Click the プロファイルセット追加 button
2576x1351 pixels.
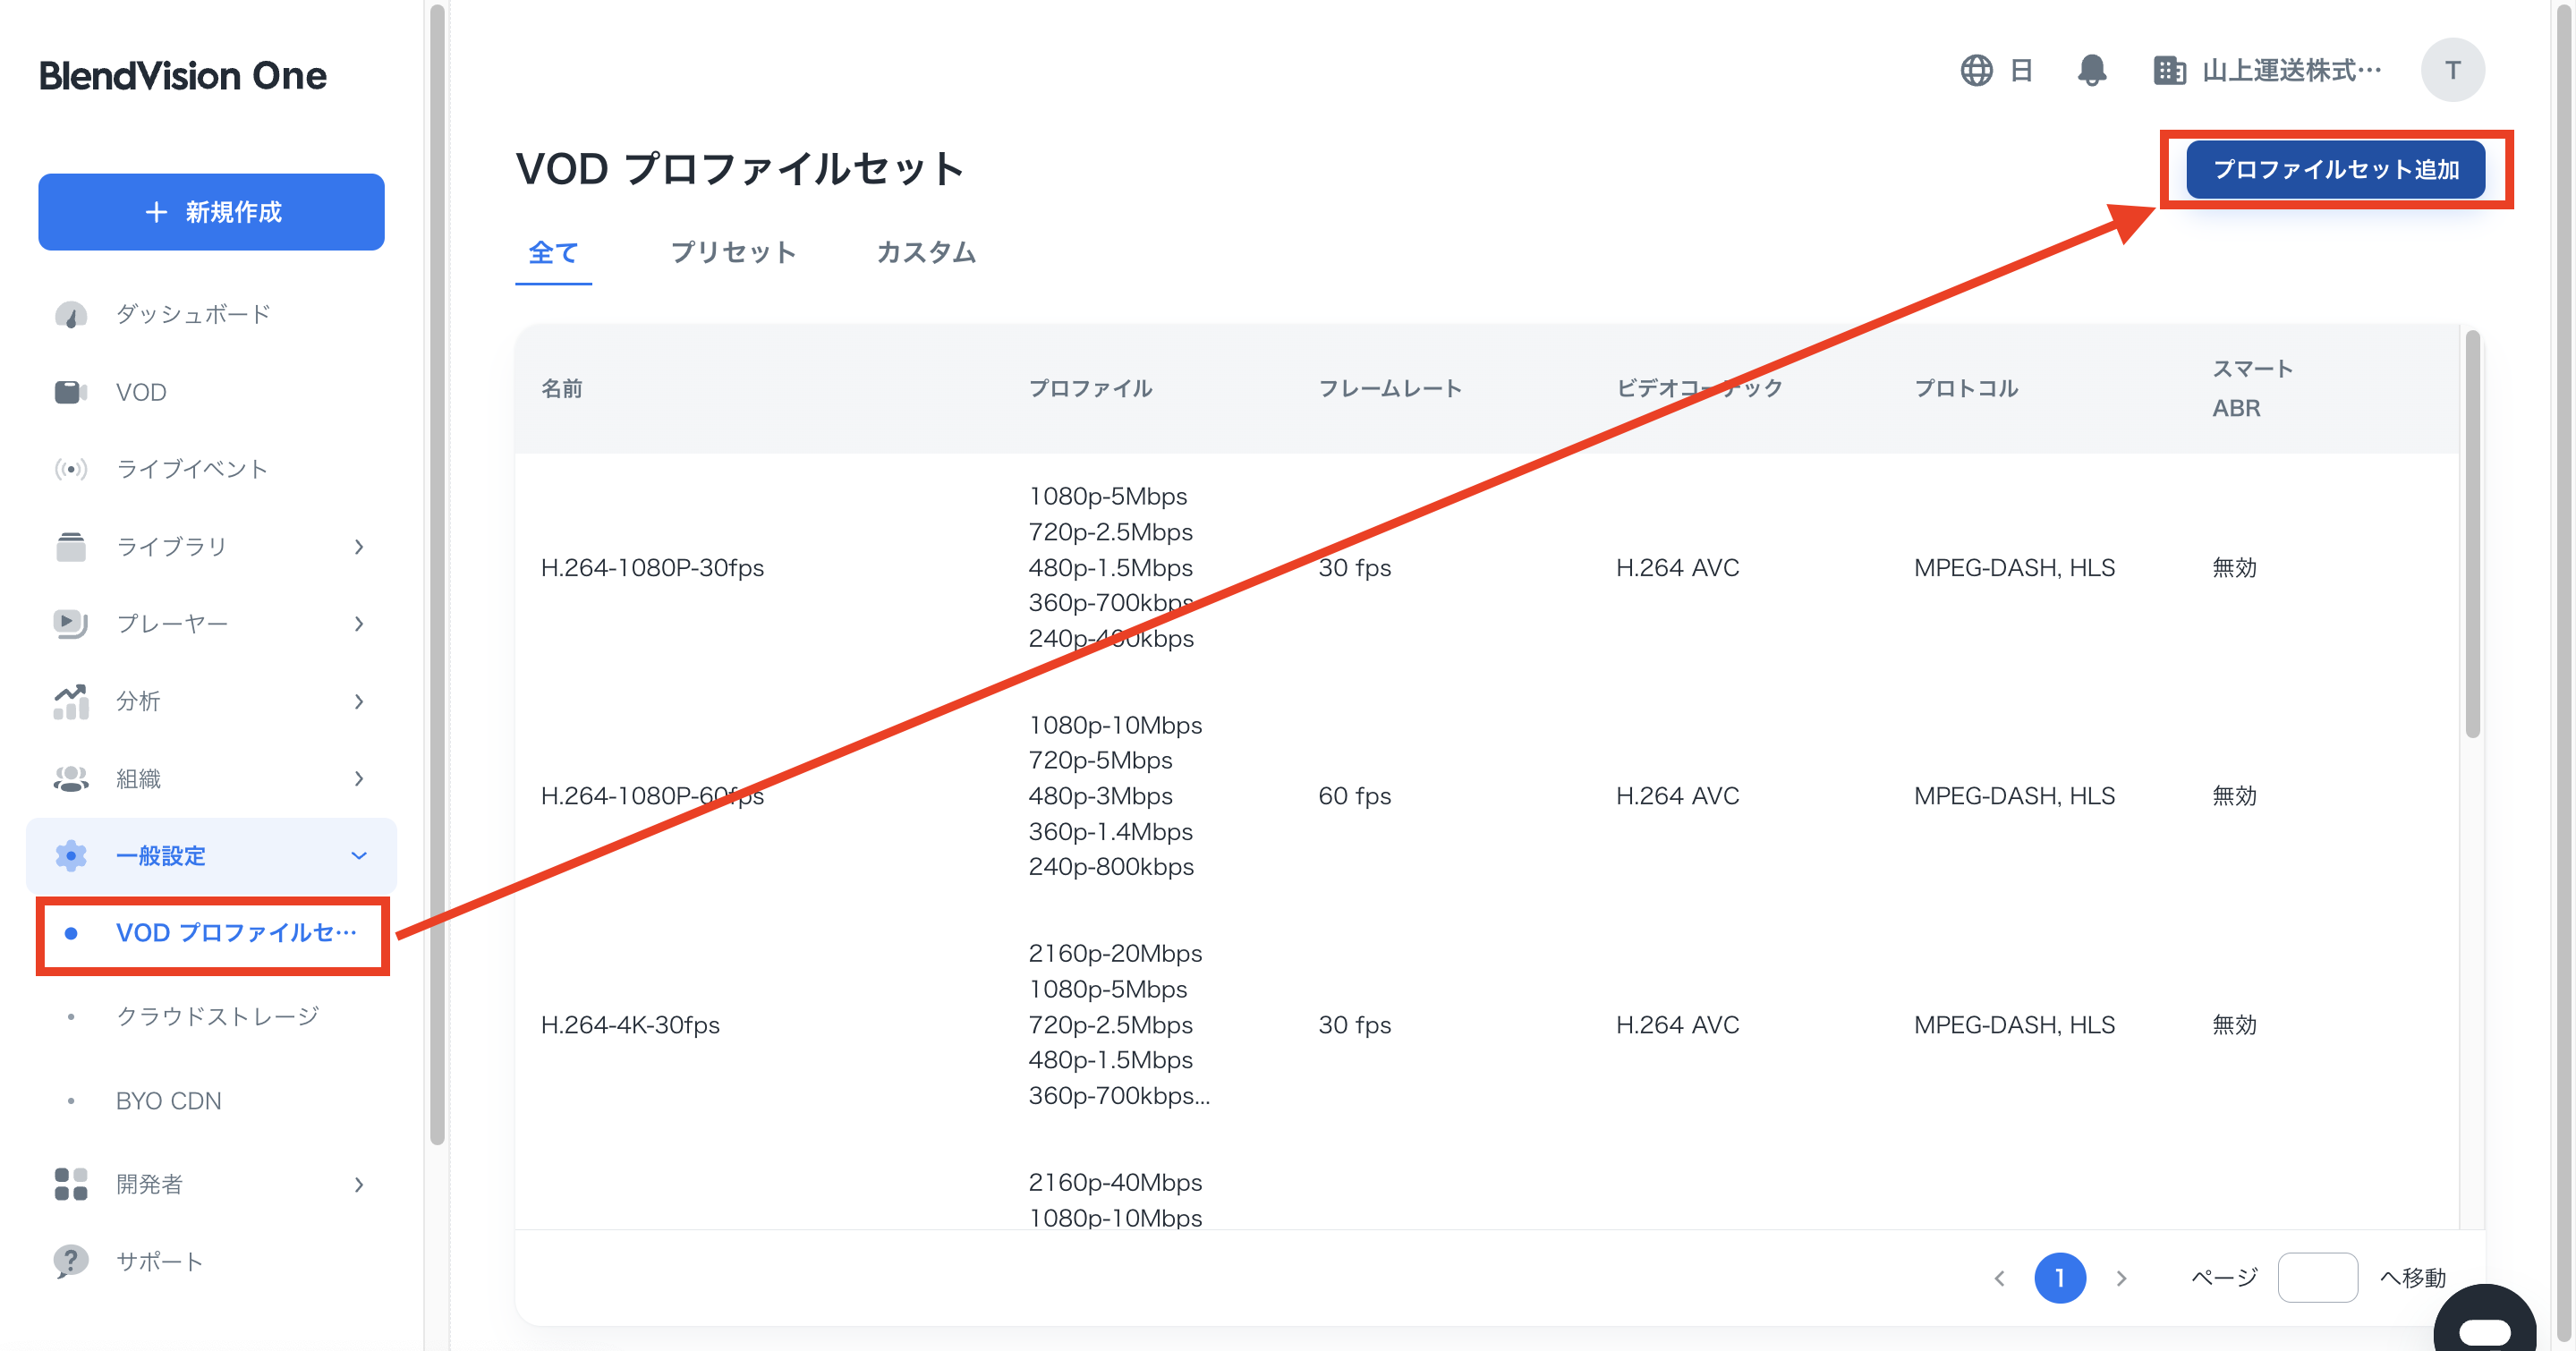pos(2335,169)
